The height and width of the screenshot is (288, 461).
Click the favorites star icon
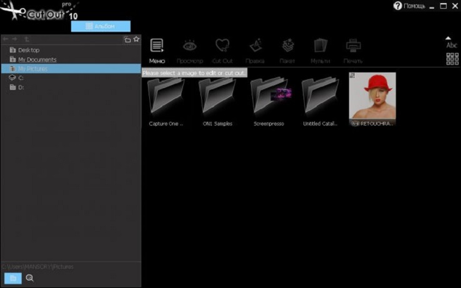(136, 39)
